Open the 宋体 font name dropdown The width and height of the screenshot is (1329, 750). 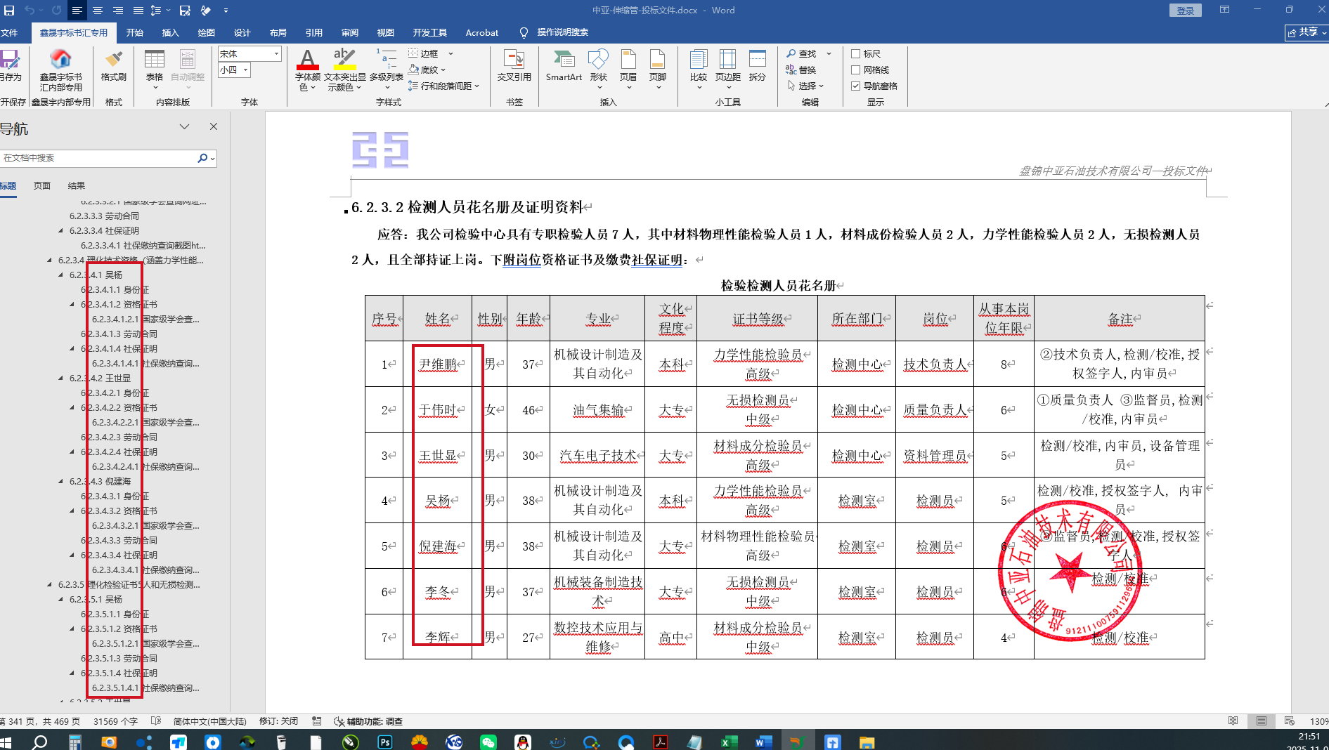pos(276,53)
